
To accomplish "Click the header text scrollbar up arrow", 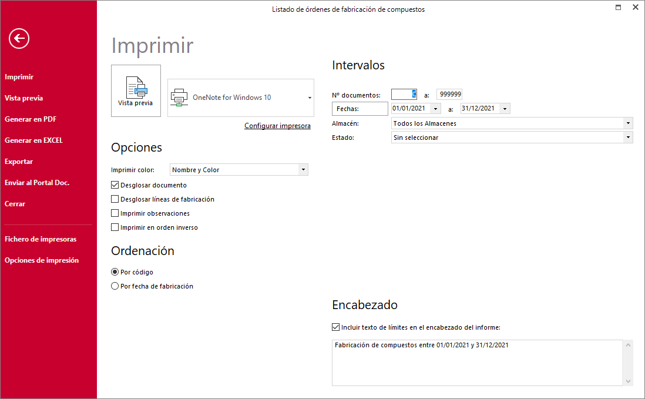I will [x=628, y=345].
